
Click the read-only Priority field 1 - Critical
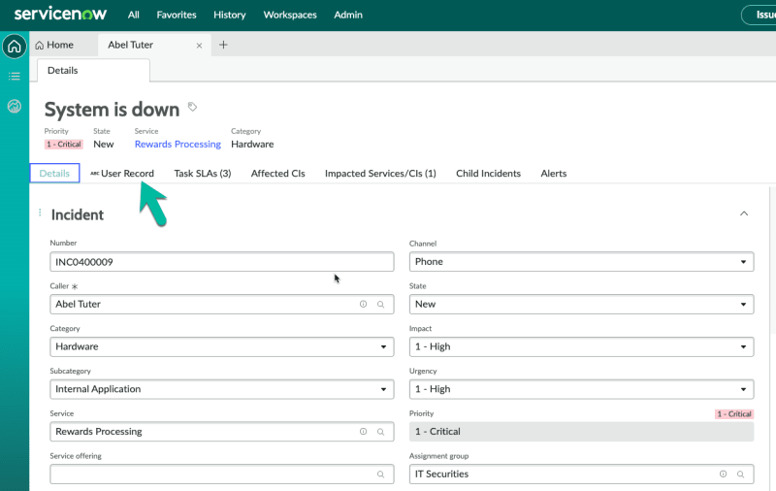[581, 432]
